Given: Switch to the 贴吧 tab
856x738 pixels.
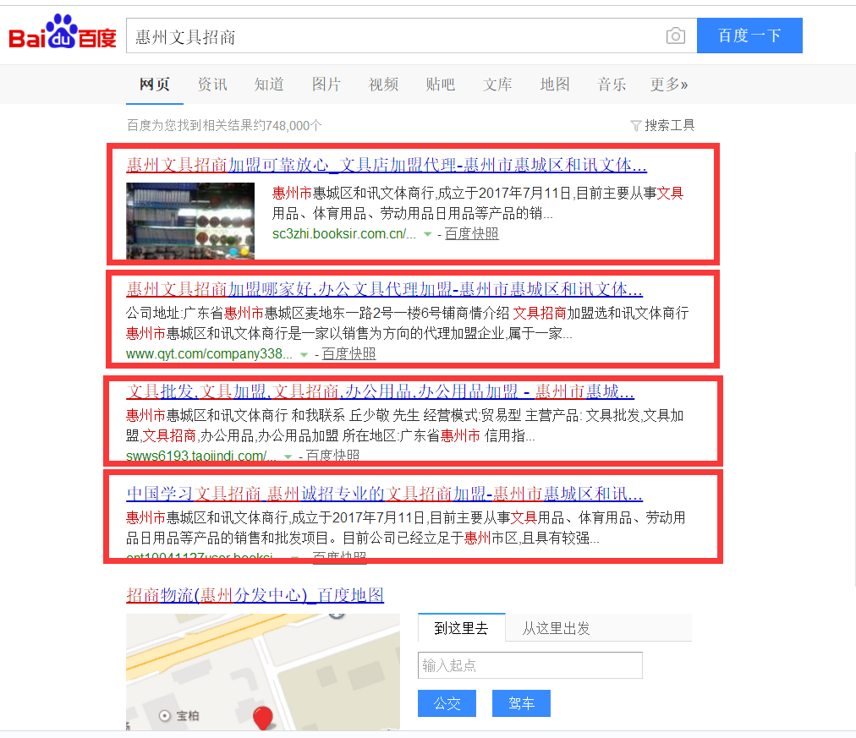Looking at the screenshot, I should 440,85.
